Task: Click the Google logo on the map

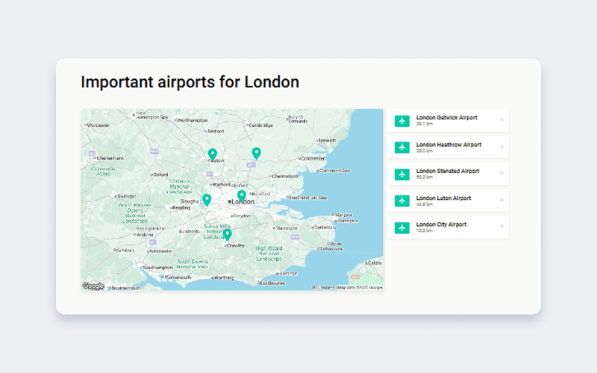Action: [x=93, y=286]
